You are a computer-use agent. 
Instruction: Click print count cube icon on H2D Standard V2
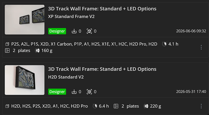point(89,92)
